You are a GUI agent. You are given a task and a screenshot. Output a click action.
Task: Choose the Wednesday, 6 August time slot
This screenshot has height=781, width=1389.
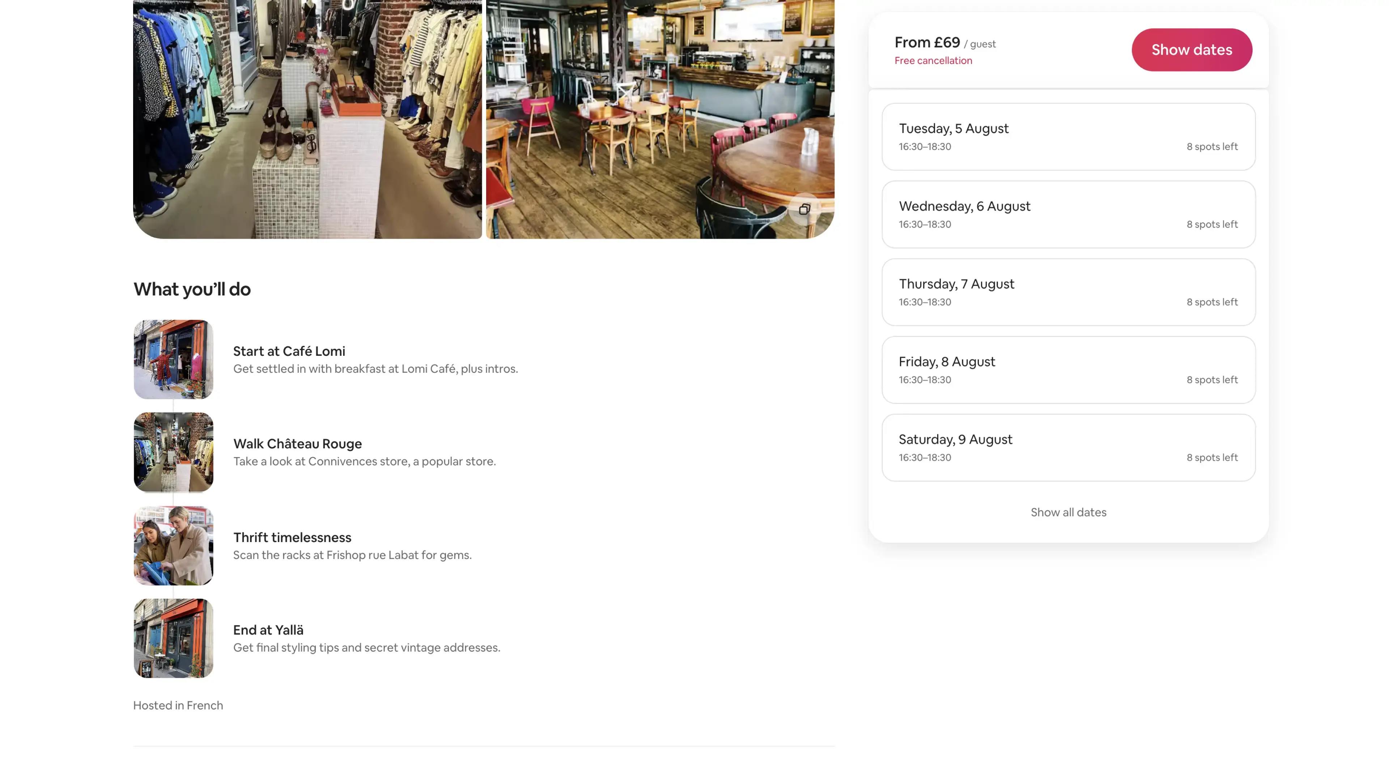pos(1068,214)
